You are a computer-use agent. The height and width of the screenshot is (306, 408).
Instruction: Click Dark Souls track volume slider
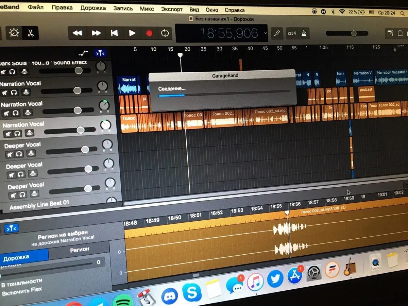tap(65, 71)
